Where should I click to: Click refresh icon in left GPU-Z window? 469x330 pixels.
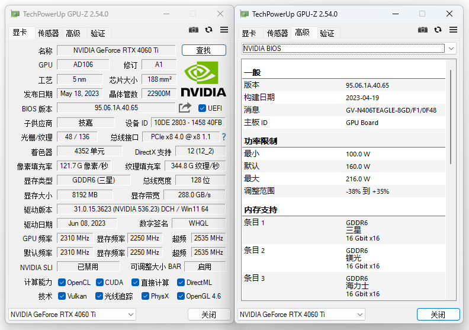point(209,30)
